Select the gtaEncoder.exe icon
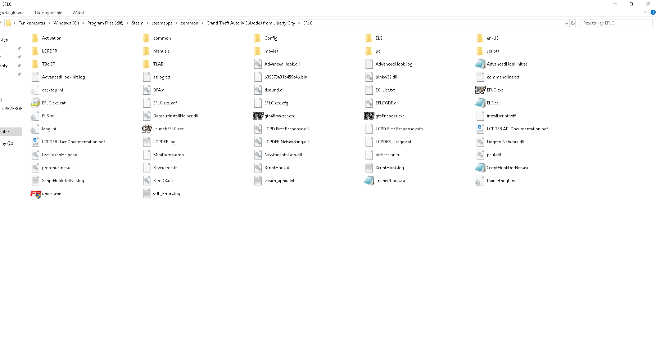Screen dimensions: 656x351 [x=369, y=116]
